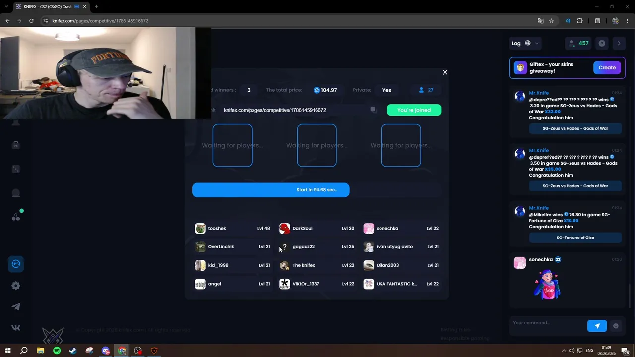
Task: Open Windows Start menu
Action: [8, 351]
